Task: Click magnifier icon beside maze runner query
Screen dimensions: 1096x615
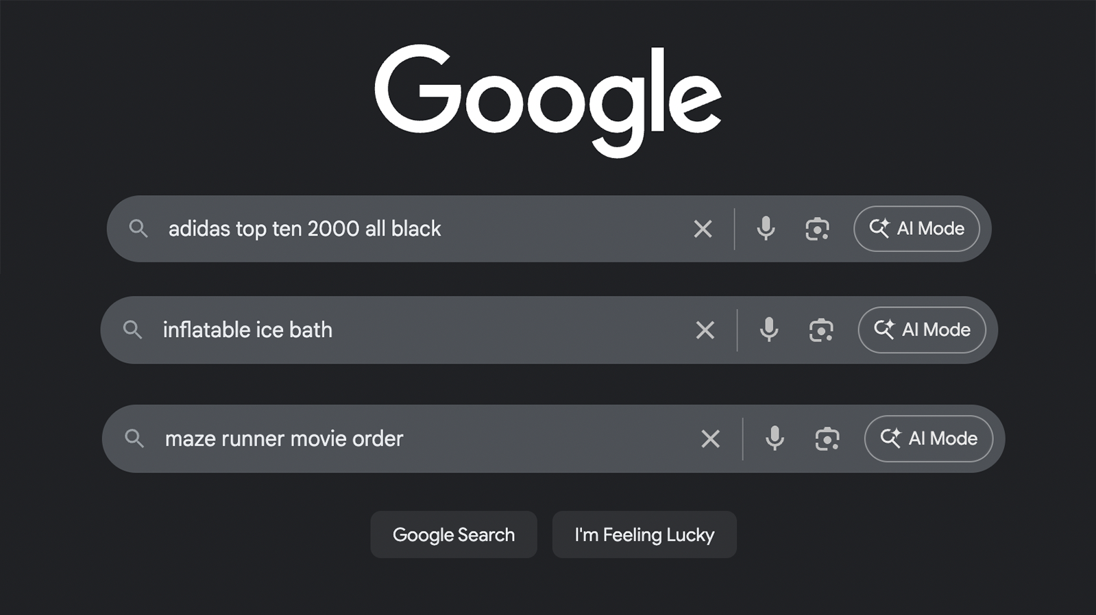Action: point(134,438)
